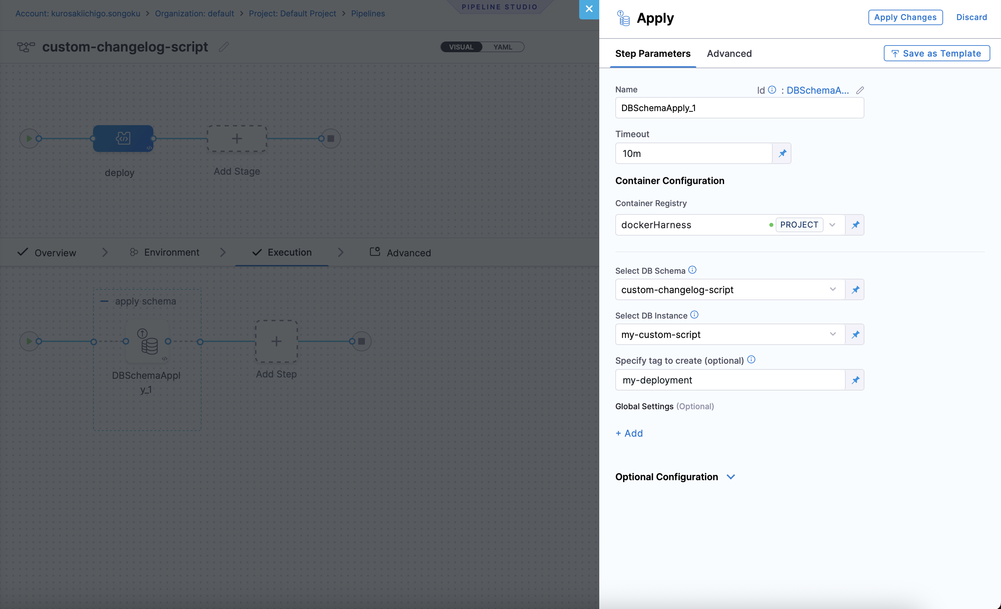Expand the Optional Configuration section
The width and height of the screenshot is (1001, 609).
[731, 477]
